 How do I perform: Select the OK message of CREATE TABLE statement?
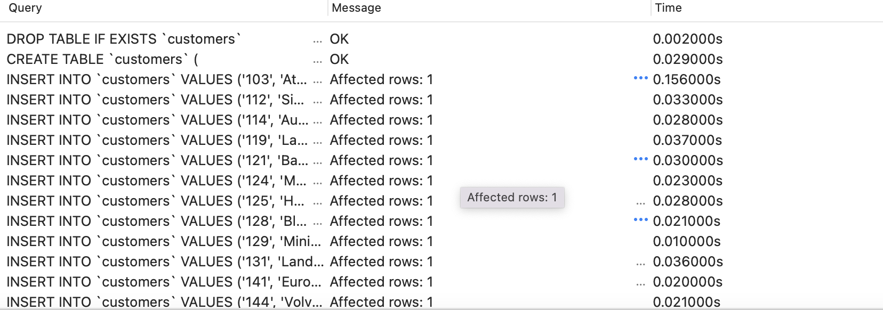pyautogui.click(x=340, y=60)
